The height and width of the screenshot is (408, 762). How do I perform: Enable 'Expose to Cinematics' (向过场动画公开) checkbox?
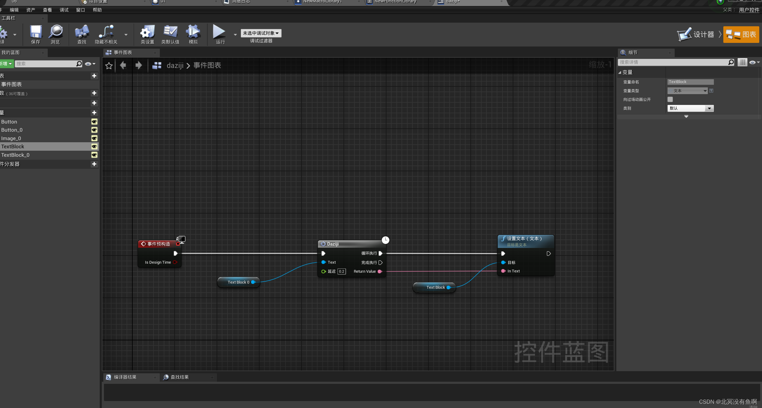pos(670,99)
